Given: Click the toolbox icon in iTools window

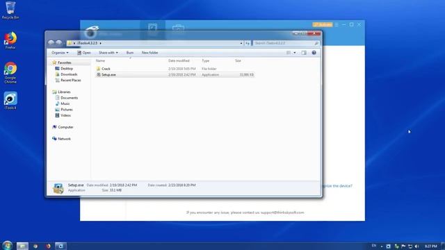Looking at the screenshot, I should 178,28.
